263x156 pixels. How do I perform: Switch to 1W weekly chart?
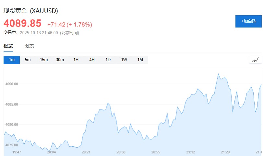(x=124, y=60)
